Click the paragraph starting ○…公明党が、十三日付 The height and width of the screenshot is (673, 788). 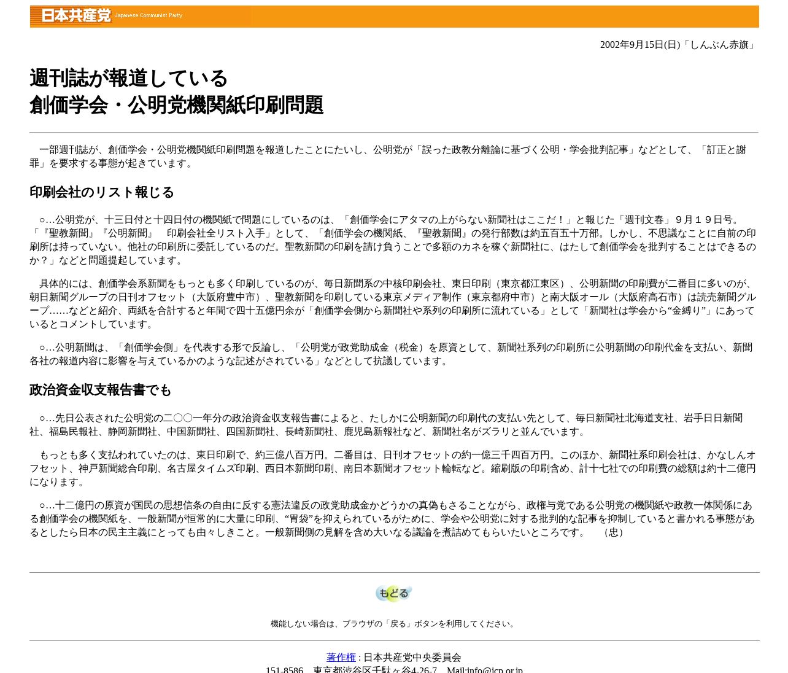[393, 240]
